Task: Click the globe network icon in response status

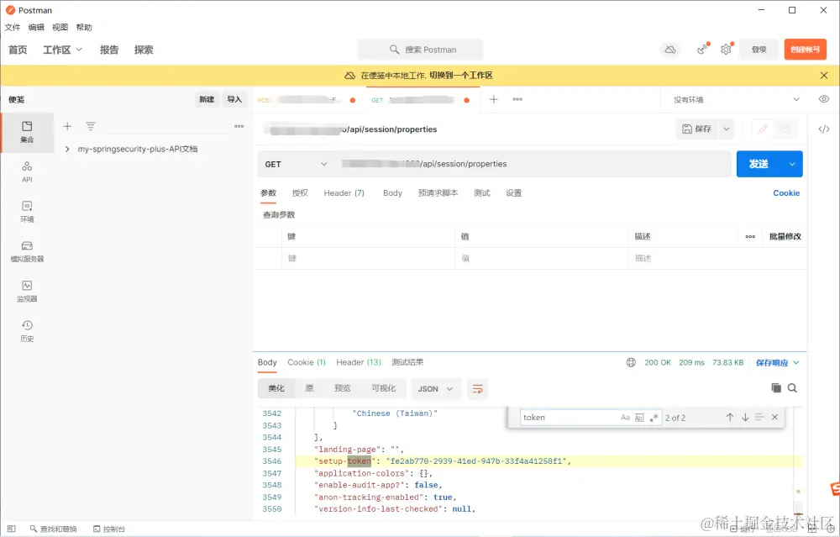Action: [x=631, y=363]
